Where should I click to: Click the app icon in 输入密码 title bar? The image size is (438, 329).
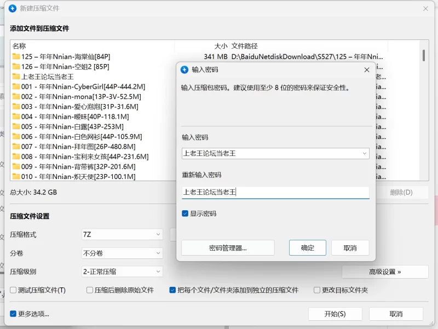tap(185, 70)
